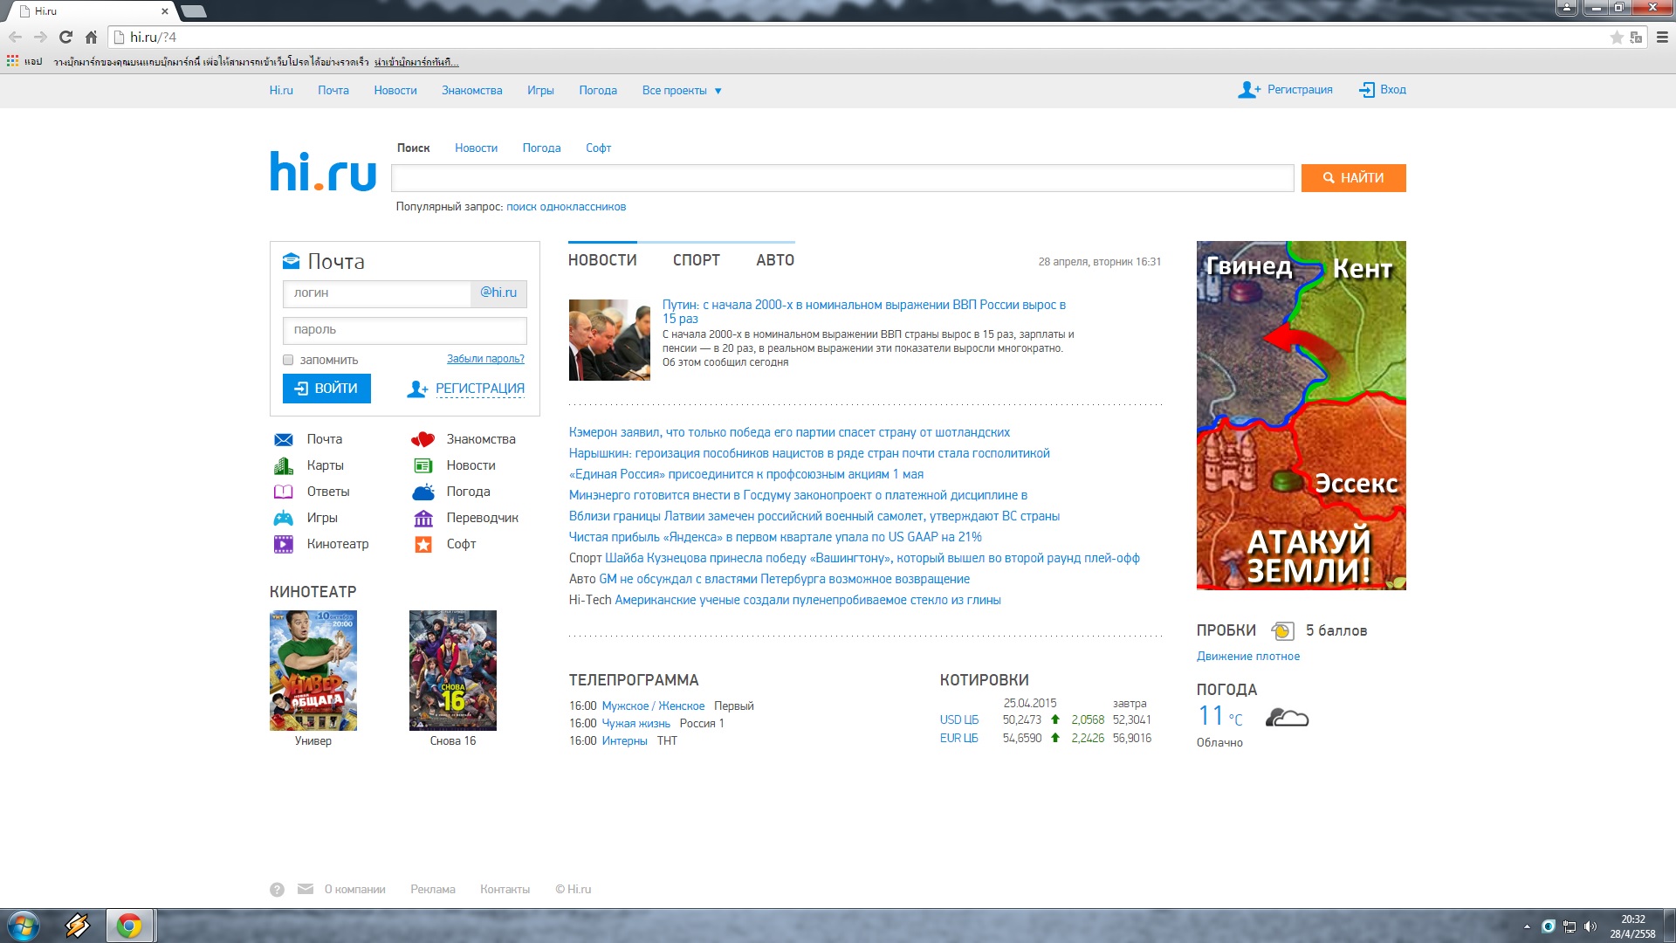The image size is (1676, 943).
Task: Open the Игры gamepad icon
Action: coord(283,518)
